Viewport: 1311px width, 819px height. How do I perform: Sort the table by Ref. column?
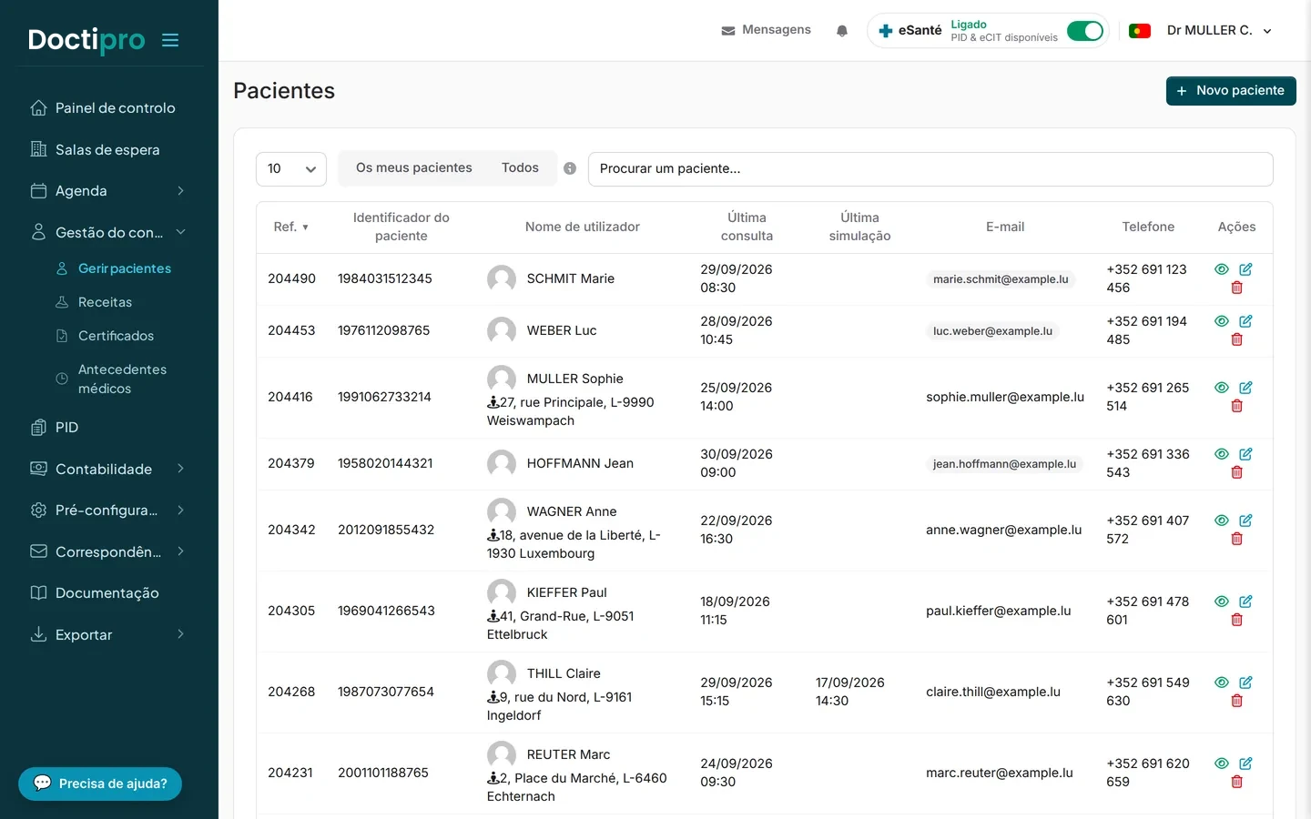(291, 227)
